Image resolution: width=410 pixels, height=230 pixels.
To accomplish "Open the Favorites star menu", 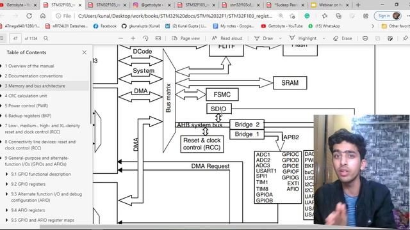I will pyautogui.click(x=325, y=16).
